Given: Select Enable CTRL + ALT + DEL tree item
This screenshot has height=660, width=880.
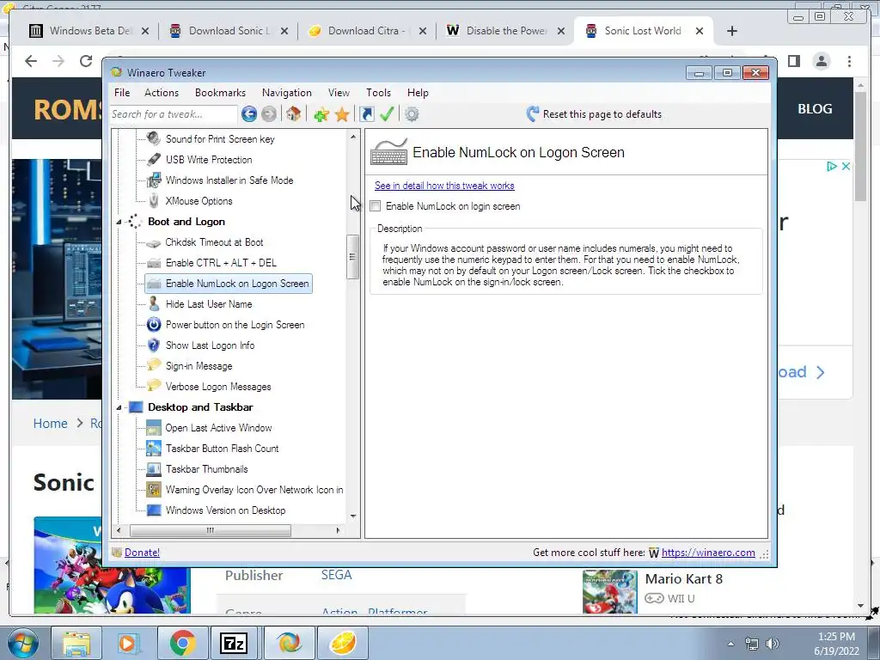Looking at the screenshot, I should (221, 263).
